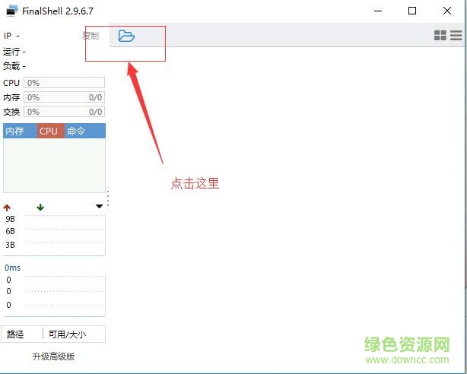Minimize the FinalShell window
Image resolution: width=467 pixels, height=374 pixels.
coord(378,11)
